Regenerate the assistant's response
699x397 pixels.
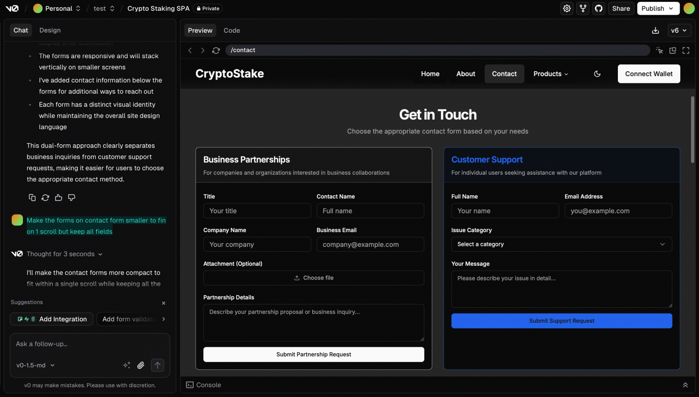(45, 197)
